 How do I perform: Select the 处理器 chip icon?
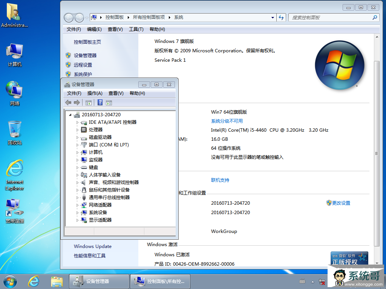(x=84, y=129)
